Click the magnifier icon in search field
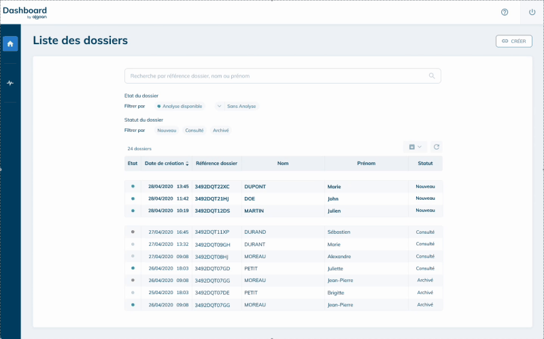The height and width of the screenshot is (339, 544). coord(432,76)
